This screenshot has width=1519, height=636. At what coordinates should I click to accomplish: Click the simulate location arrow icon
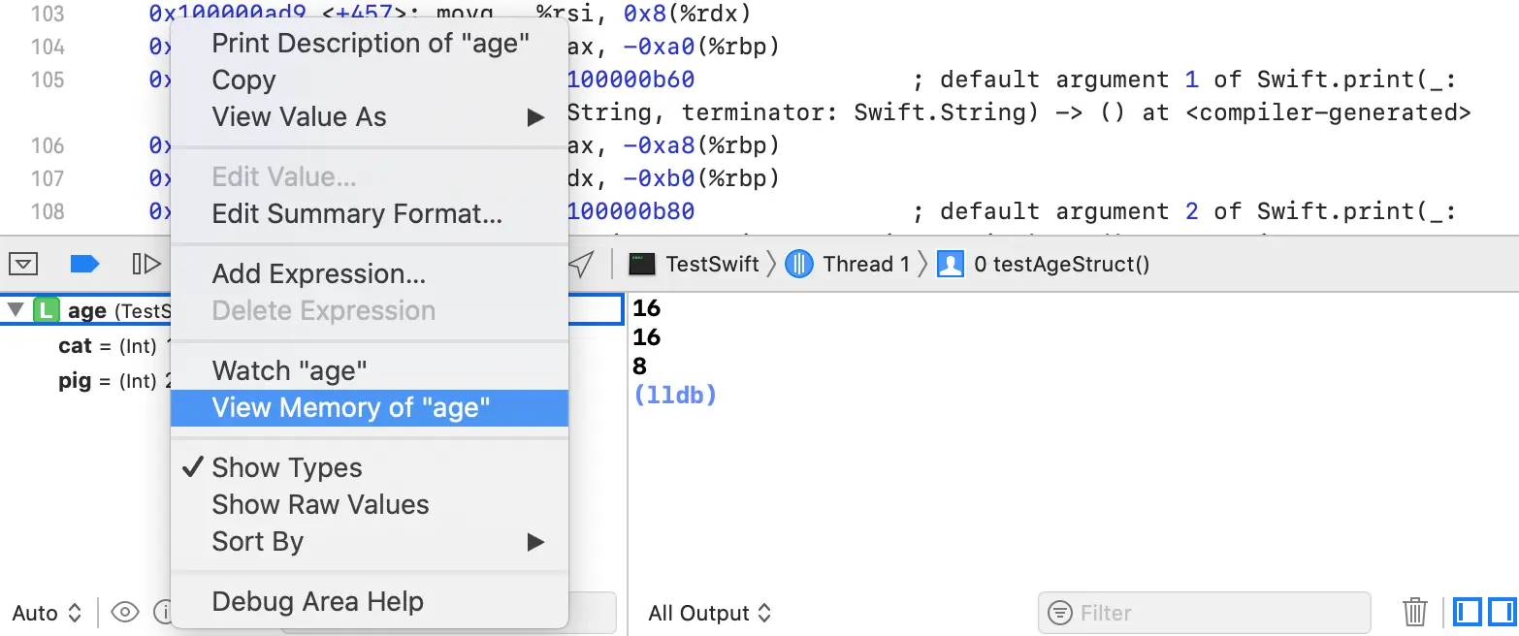[580, 264]
